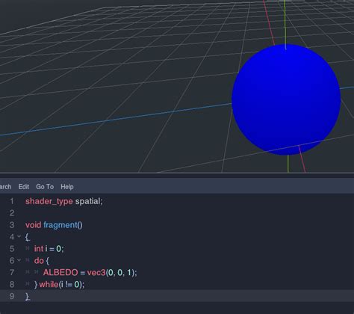The image size is (354, 314).
Task: Collapse the do-block fold on line 6
Action: [19, 260]
